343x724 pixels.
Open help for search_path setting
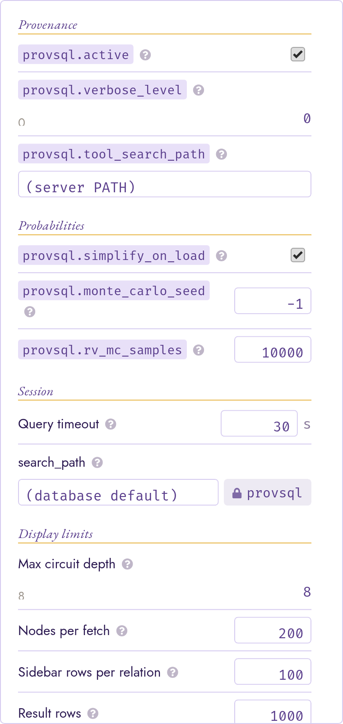pyautogui.click(x=97, y=463)
